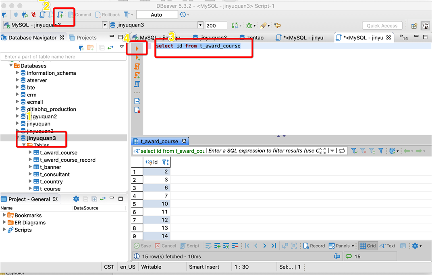
Task: Open the Database Navigator view menu triangle
Action: coord(122,47)
